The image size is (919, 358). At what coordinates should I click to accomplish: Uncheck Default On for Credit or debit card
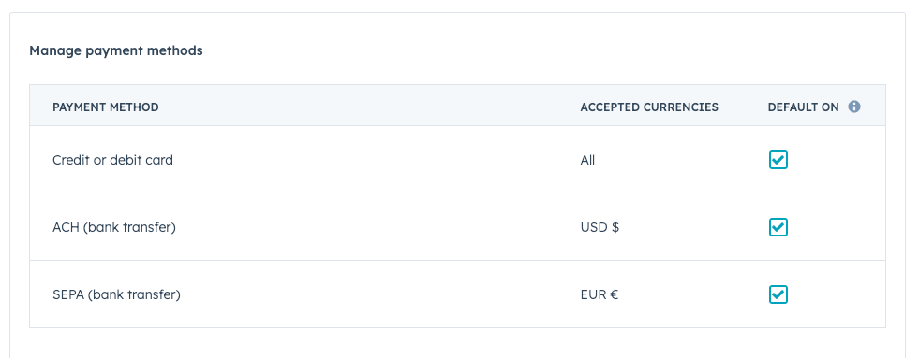(x=778, y=160)
